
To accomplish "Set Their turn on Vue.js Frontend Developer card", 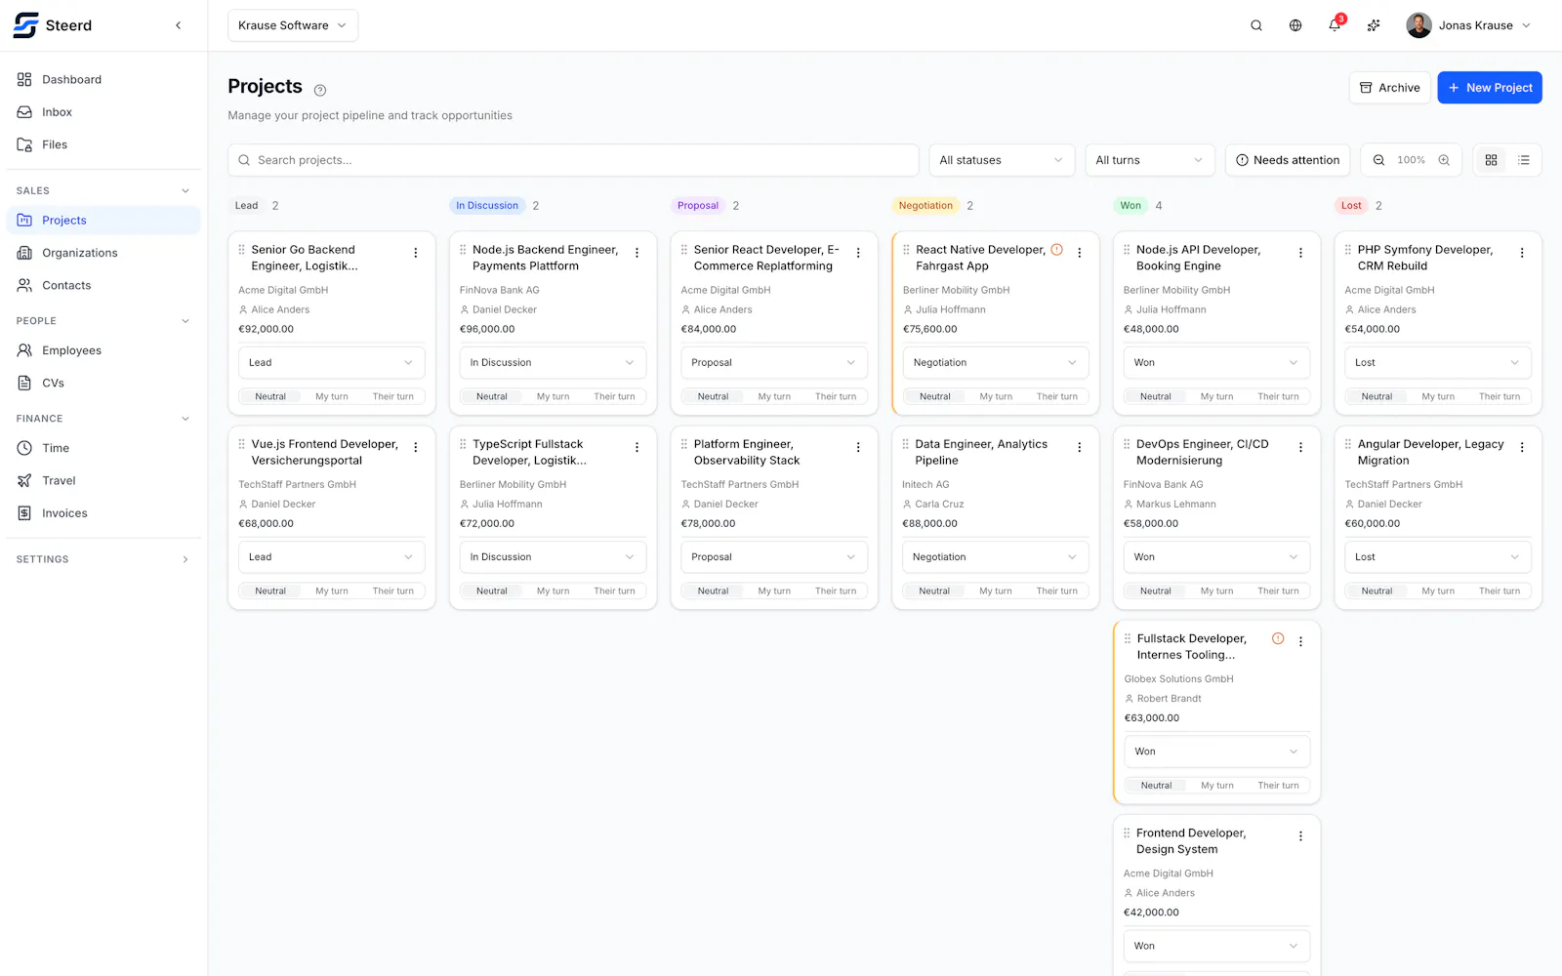I will (x=392, y=590).
